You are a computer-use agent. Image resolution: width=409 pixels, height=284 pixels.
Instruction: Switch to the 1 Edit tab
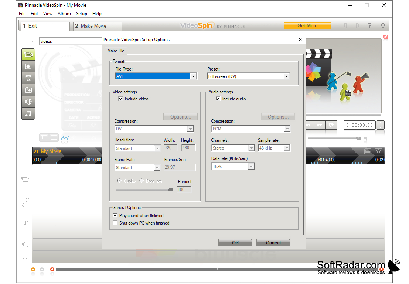45,26
